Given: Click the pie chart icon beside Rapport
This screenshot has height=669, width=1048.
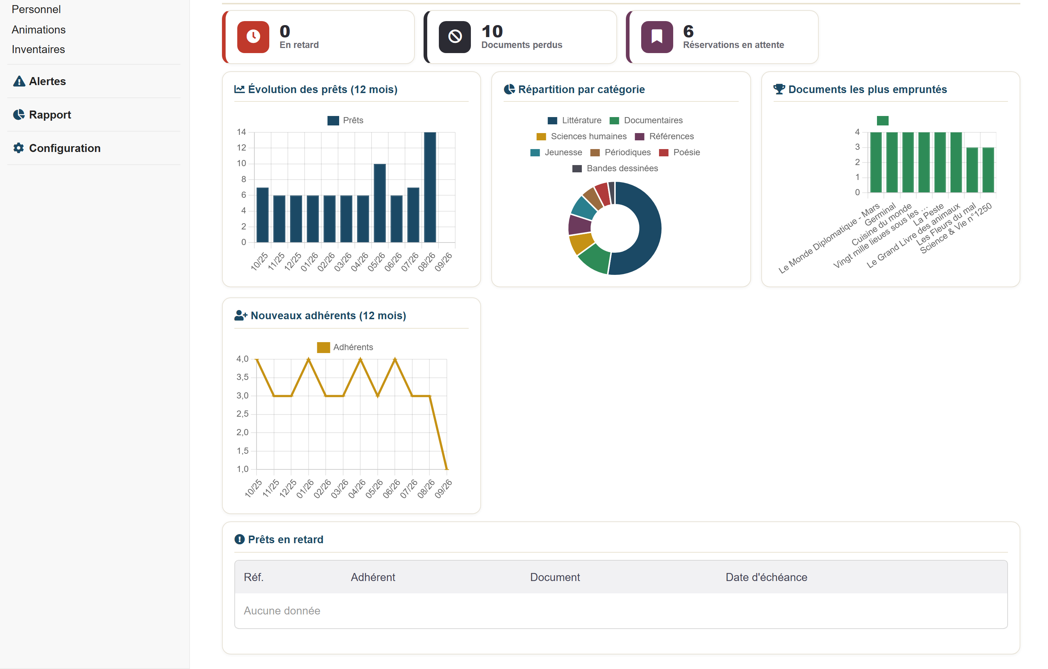Looking at the screenshot, I should [x=19, y=115].
